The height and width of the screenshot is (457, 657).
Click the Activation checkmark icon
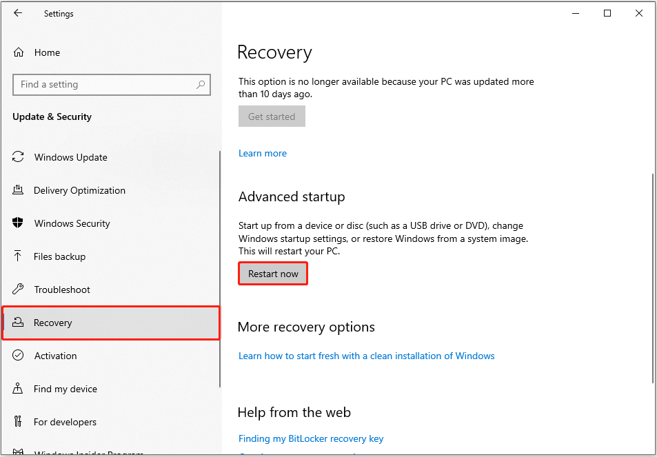(x=18, y=356)
